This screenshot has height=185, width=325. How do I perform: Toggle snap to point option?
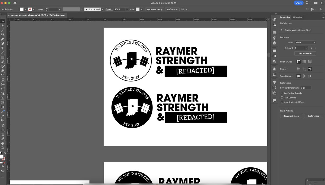pos(298,76)
